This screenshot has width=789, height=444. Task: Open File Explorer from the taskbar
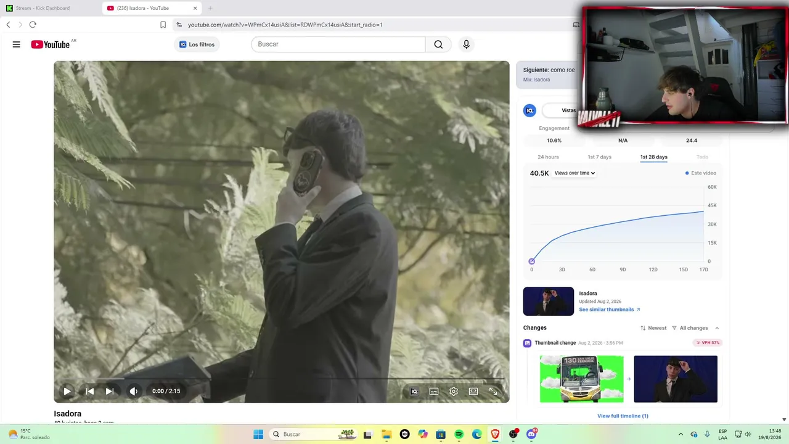pyautogui.click(x=386, y=435)
